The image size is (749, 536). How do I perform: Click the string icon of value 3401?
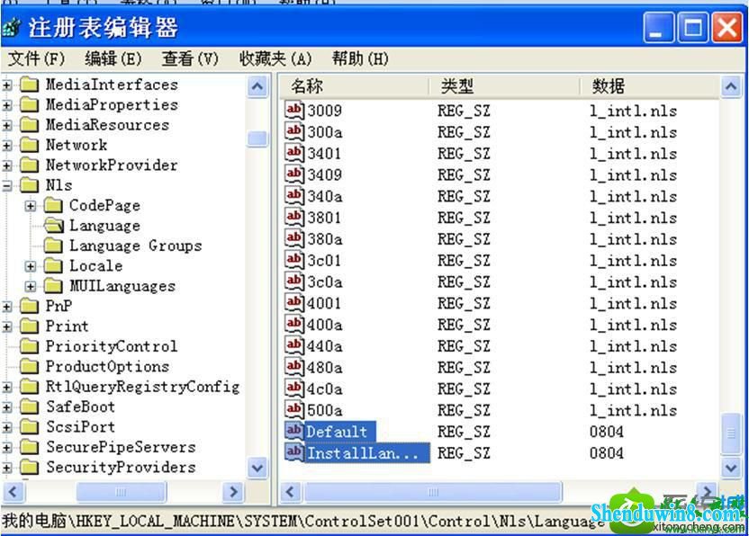294,153
